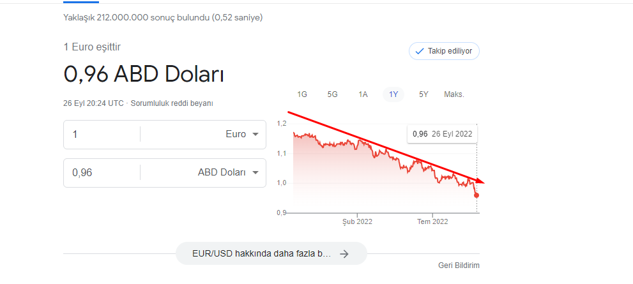Click the arrow icon beside EUR/USD hakkında
The image size is (633, 284).
point(344,254)
